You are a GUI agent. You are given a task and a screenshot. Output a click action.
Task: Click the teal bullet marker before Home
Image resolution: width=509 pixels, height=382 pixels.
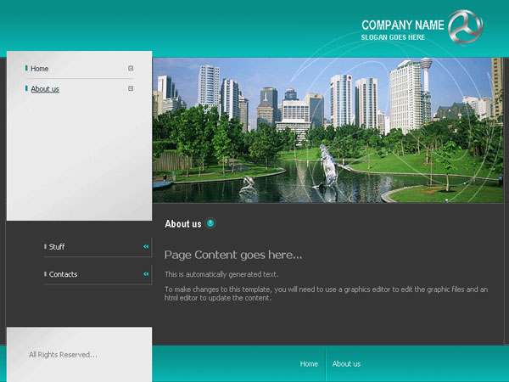[26, 68]
